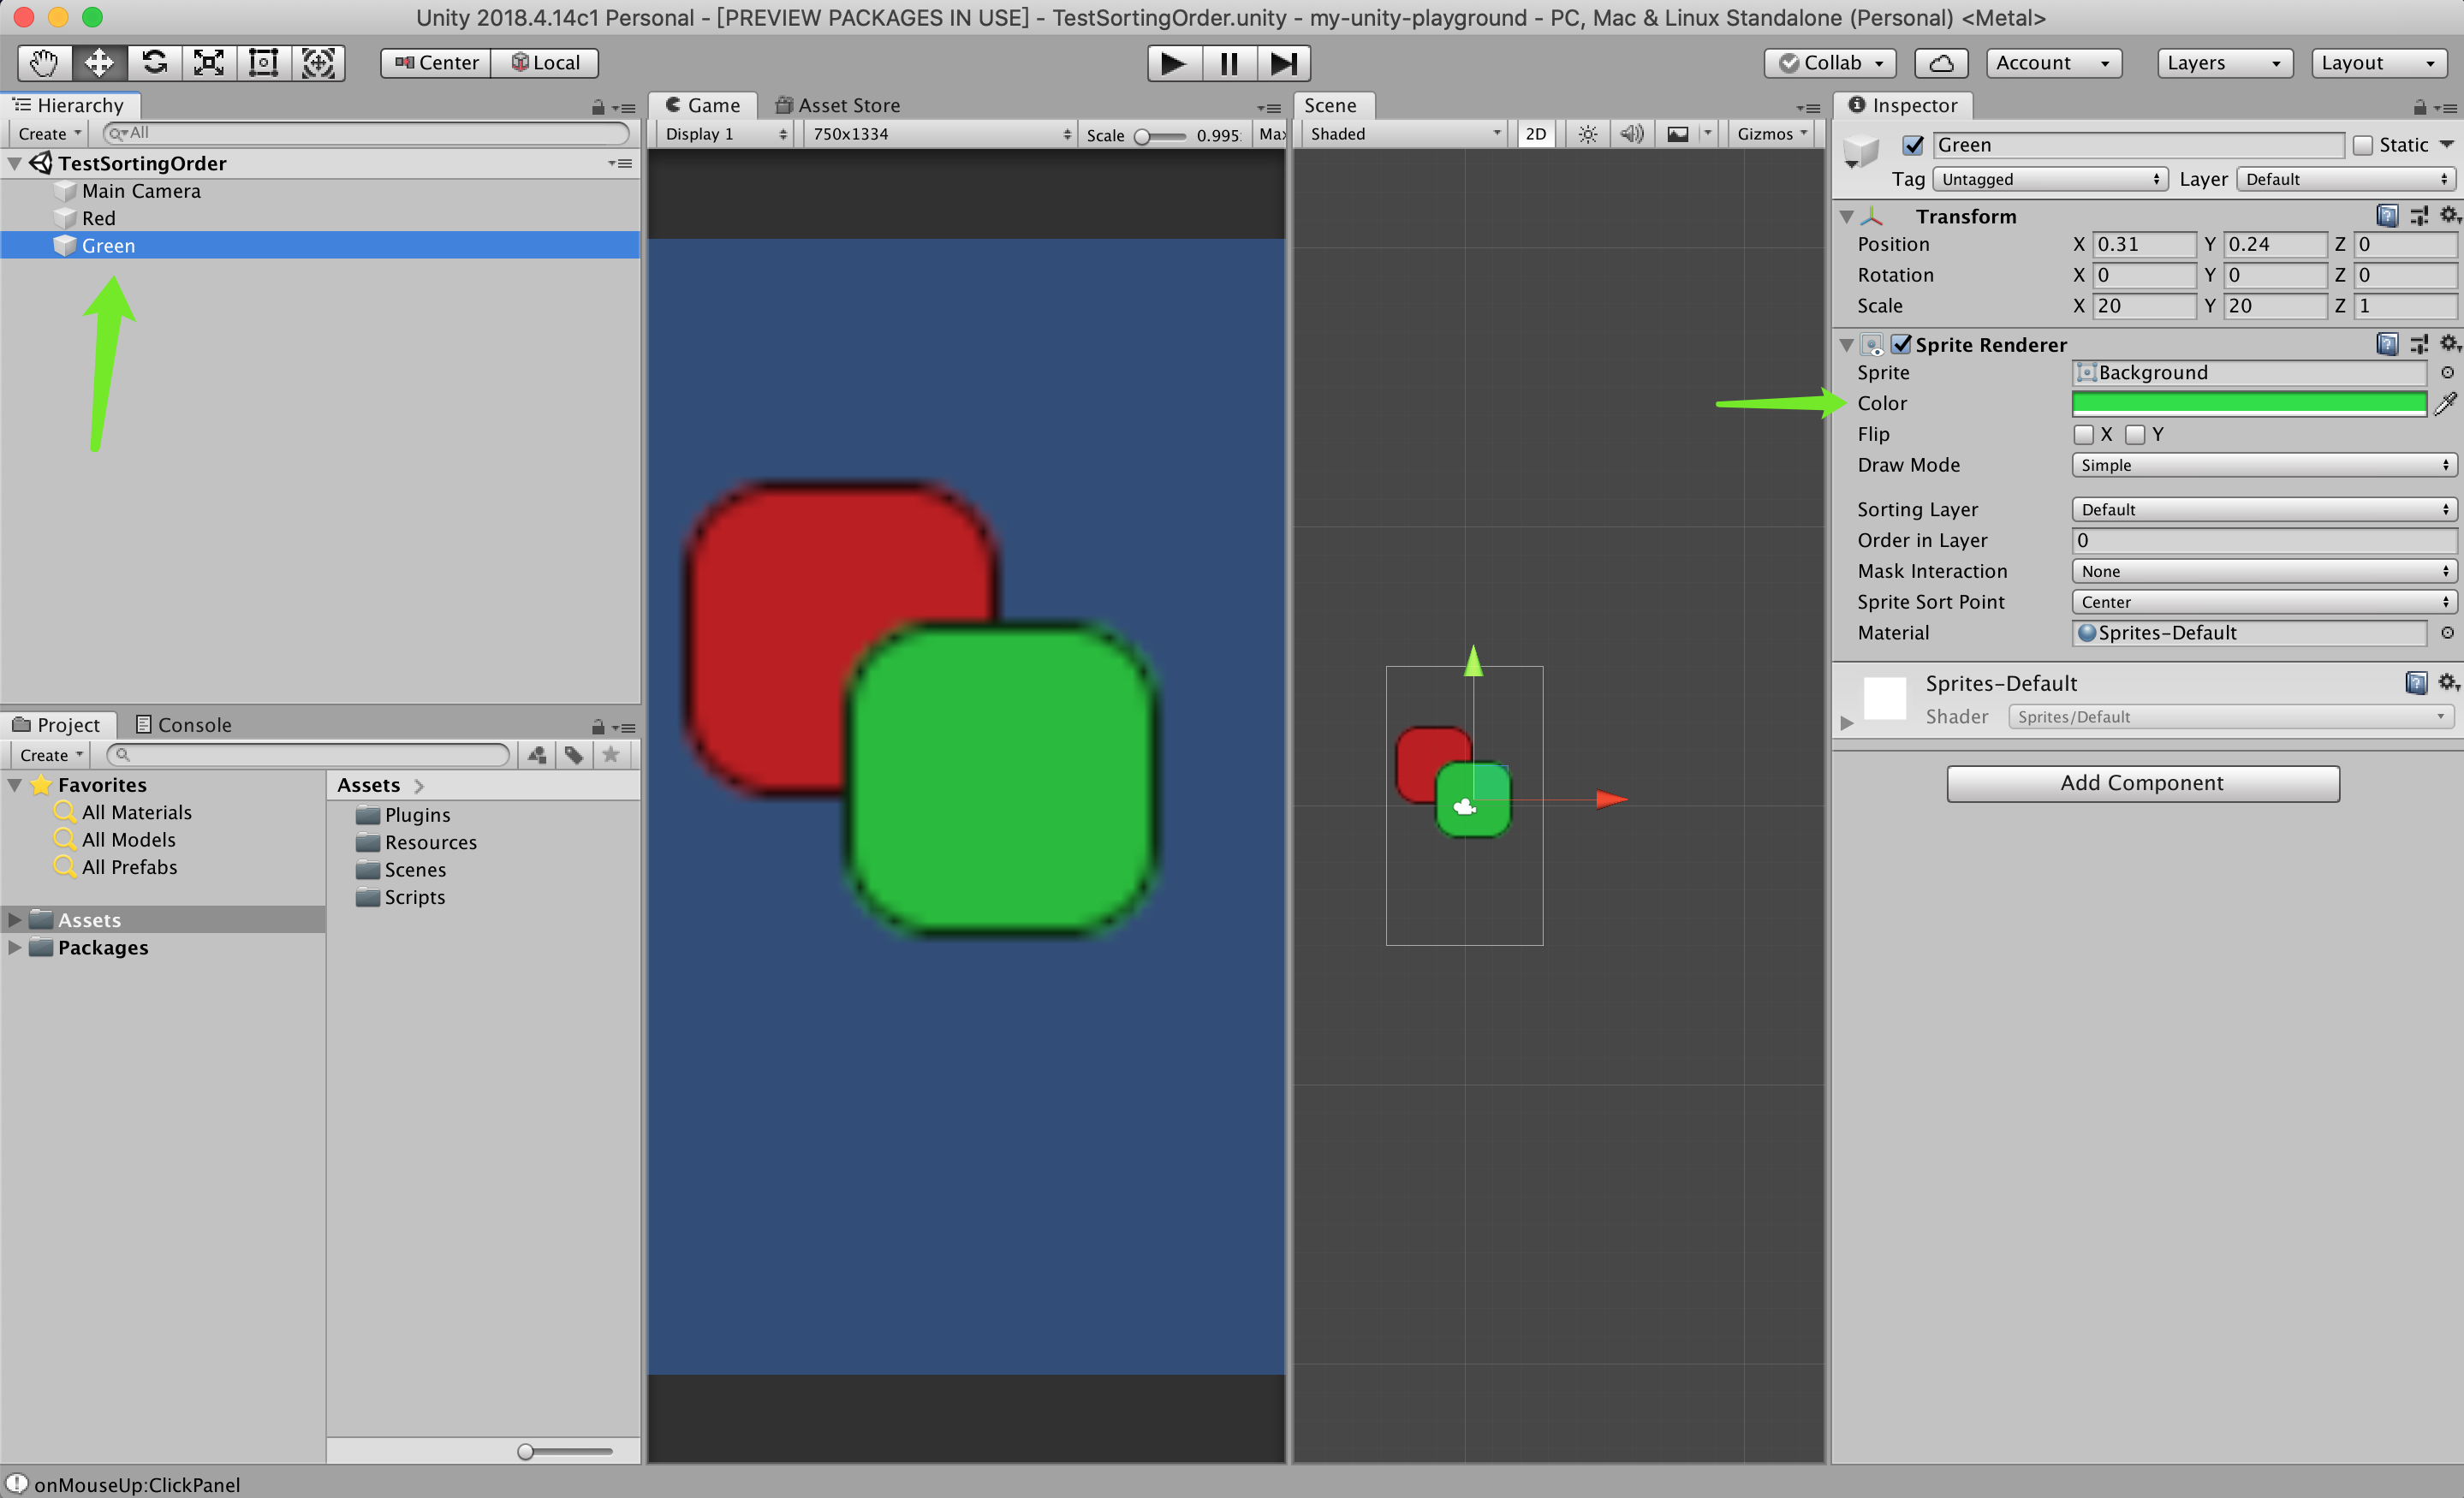Click the Step frame button
Screen dimensions: 2464x1498
coord(1283,63)
